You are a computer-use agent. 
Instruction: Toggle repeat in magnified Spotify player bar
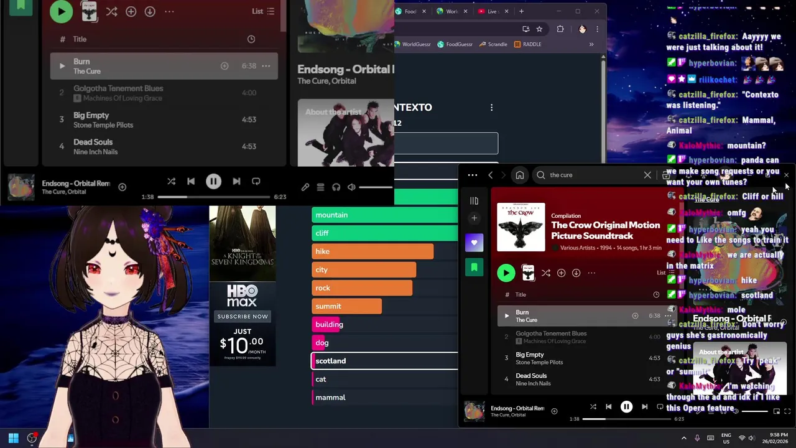(x=256, y=181)
